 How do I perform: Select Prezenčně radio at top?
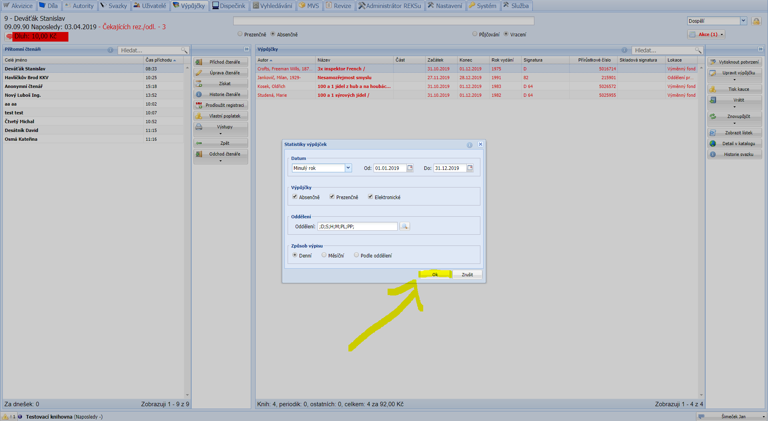pyautogui.click(x=240, y=34)
